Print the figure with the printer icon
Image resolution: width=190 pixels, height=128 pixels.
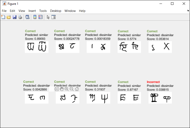pos(20,17)
